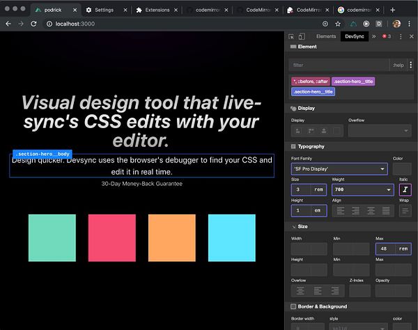Click the site info icon in address bar
Image resolution: width=418 pixels, height=330 pixels.
[x=49, y=24]
